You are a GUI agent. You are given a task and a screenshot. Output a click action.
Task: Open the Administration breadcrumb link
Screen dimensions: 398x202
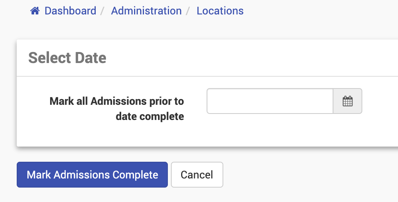(146, 11)
